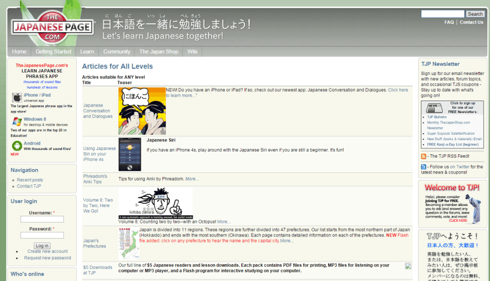
Task: Click The Japanese Page logo
Action: click(52, 27)
